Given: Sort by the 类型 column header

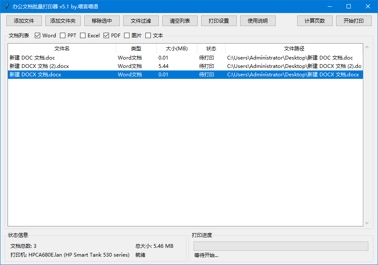Looking at the screenshot, I should (x=136, y=49).
